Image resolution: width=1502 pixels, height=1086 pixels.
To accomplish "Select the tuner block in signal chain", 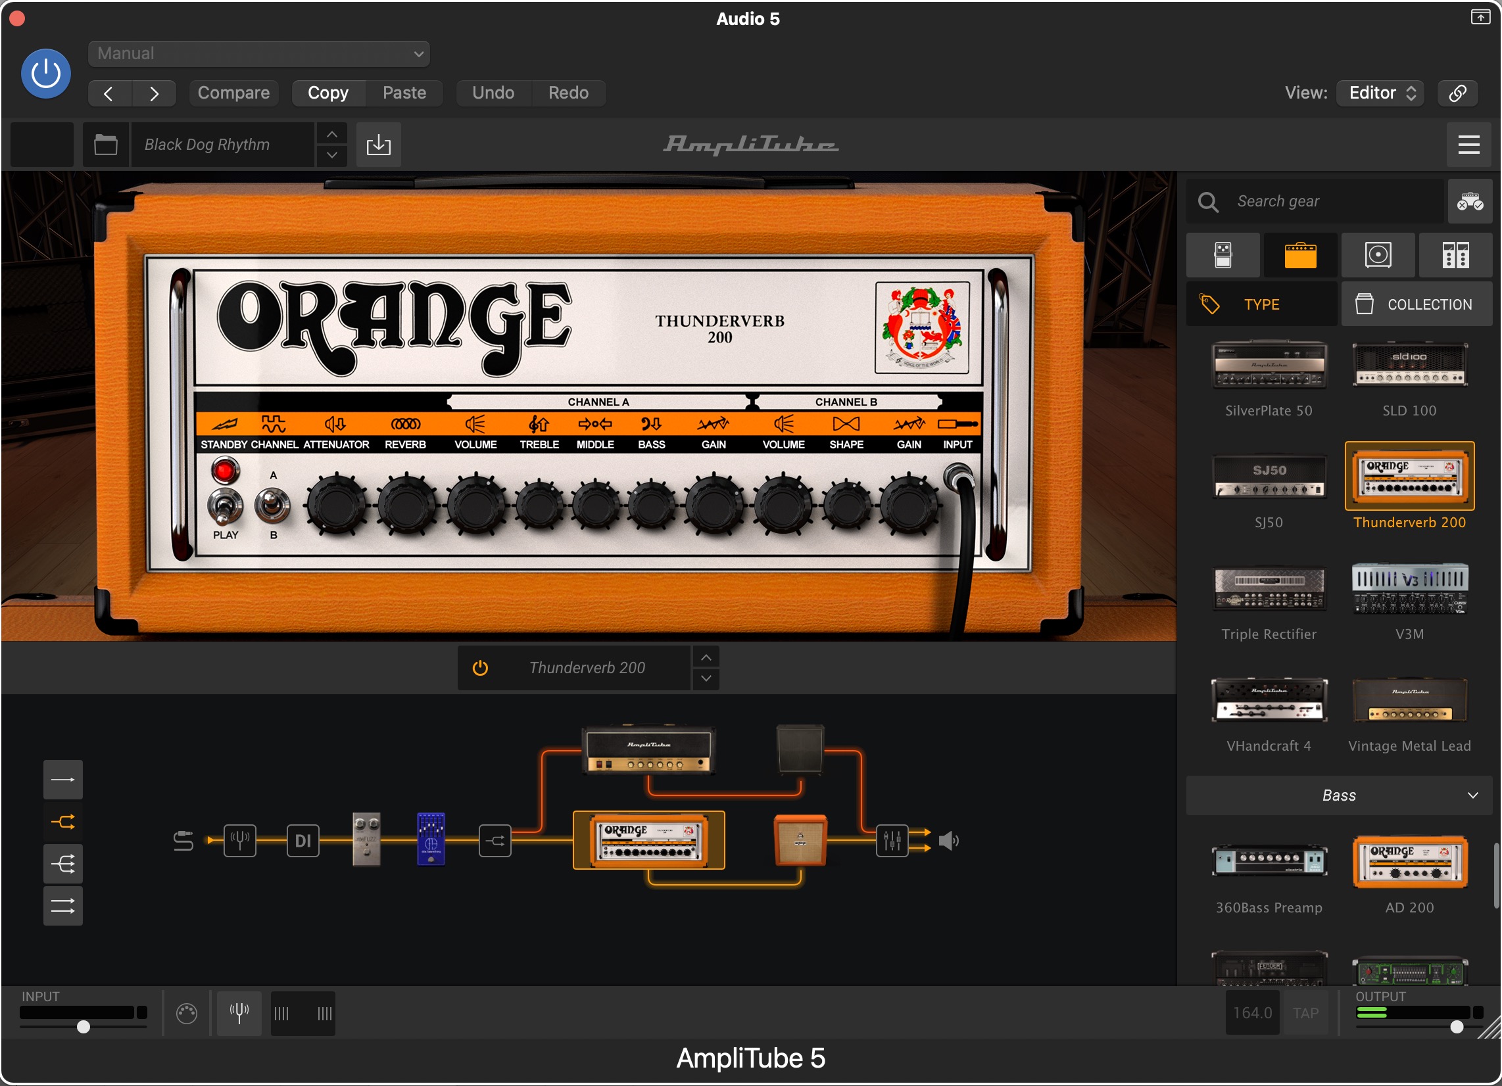I will 240,841.
